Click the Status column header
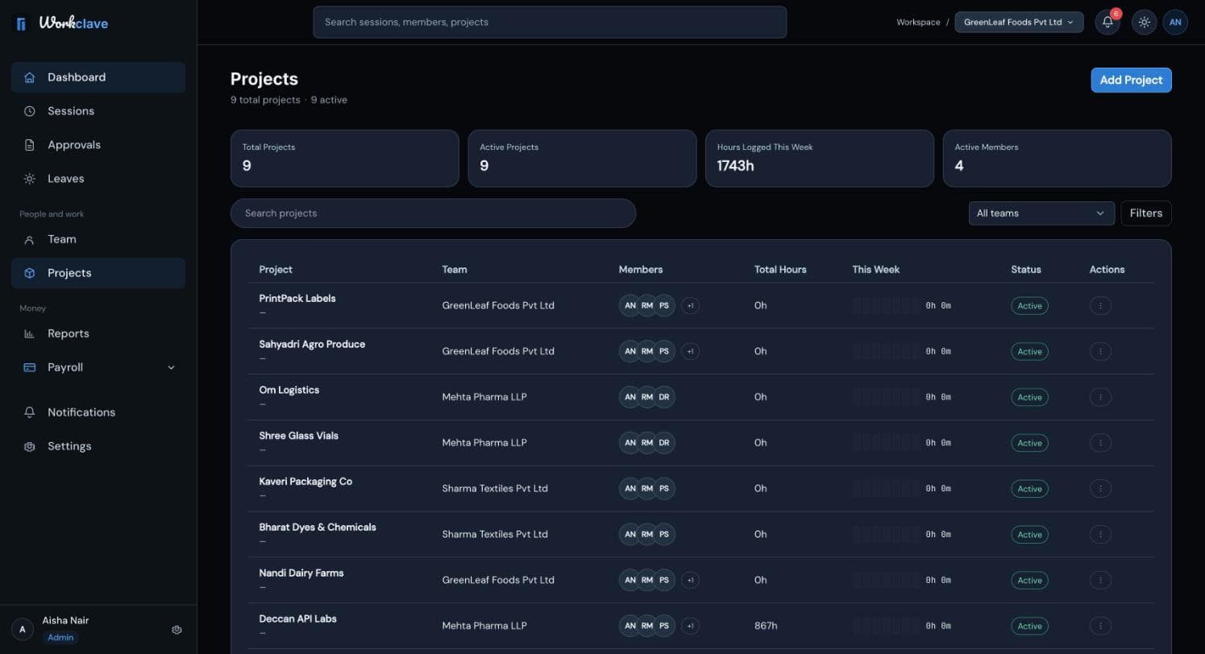The image size is (1205, 654). 1026,270
